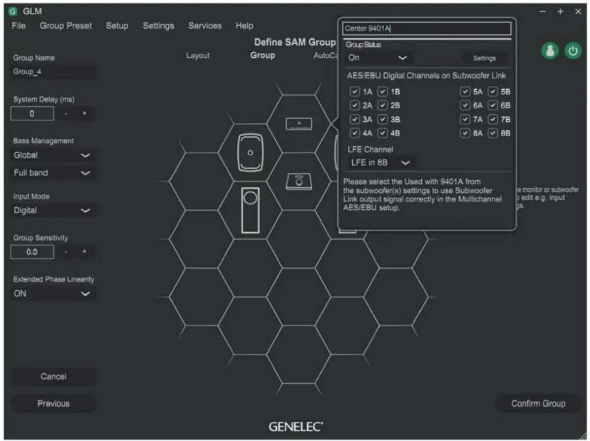Screen dimensions: 590x441
Task: Increase System Delay with plus button
Action: (84, 113)
